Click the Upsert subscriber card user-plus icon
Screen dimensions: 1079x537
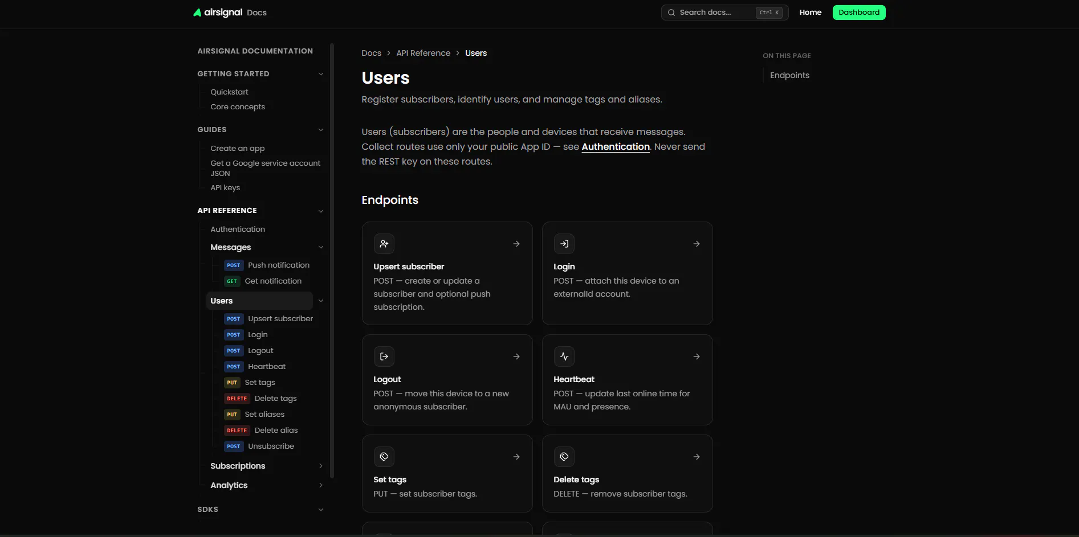click(384, 244)
